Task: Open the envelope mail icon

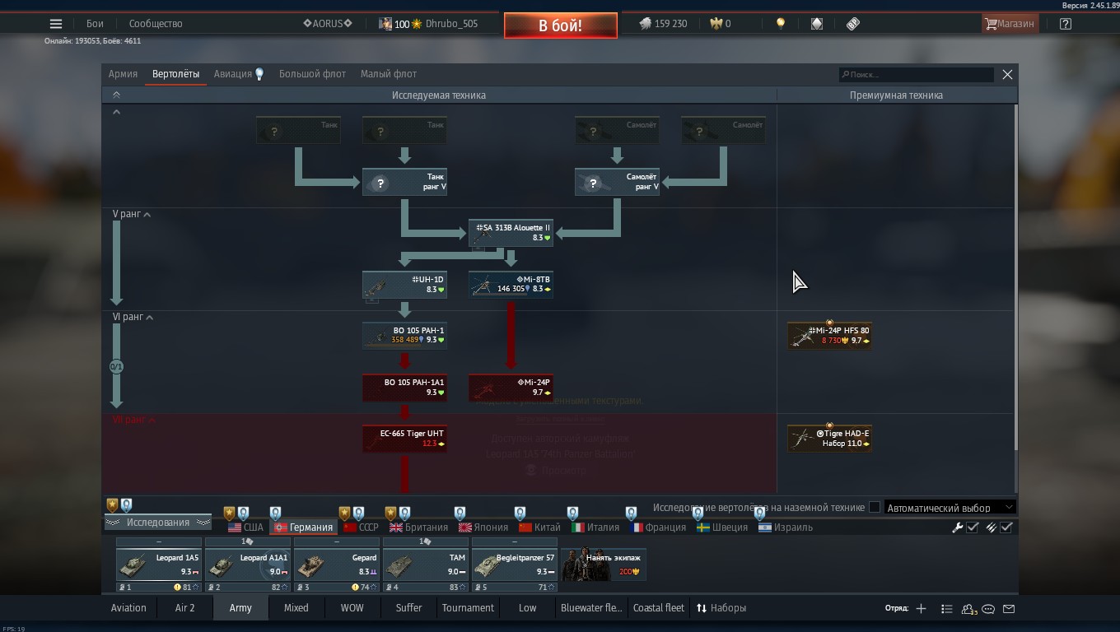Action: click(1009, 609)
